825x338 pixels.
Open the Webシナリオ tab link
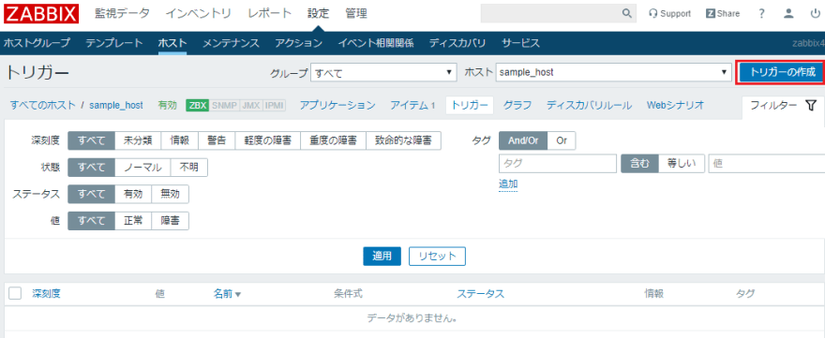click(x=676, y=105)
